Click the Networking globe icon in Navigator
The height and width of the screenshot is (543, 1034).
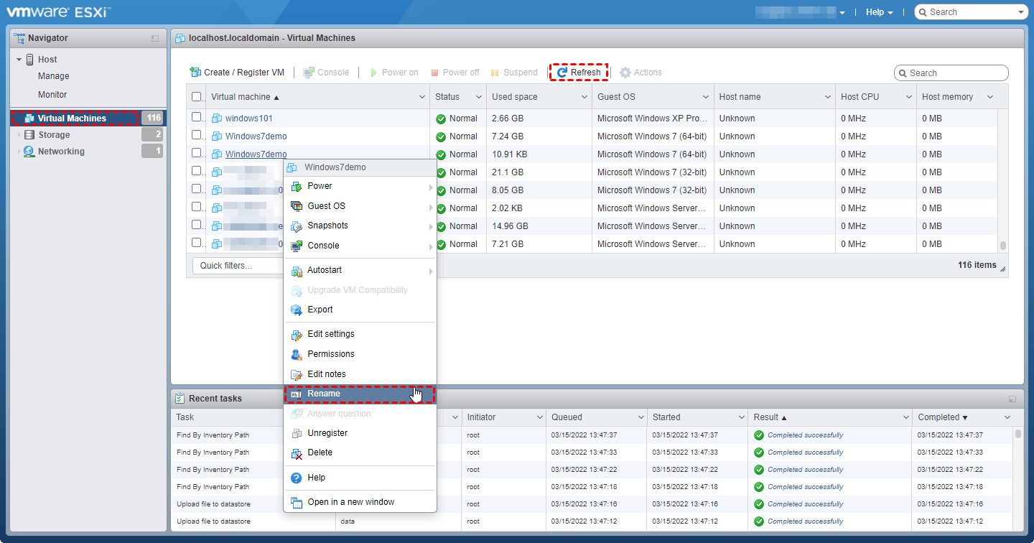[x=29, y=152]
